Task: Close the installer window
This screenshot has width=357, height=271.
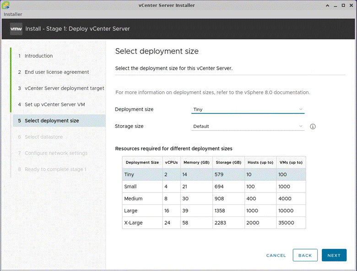Action: coord(352,6)
